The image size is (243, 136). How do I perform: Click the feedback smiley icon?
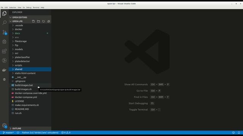click(234, 133)
